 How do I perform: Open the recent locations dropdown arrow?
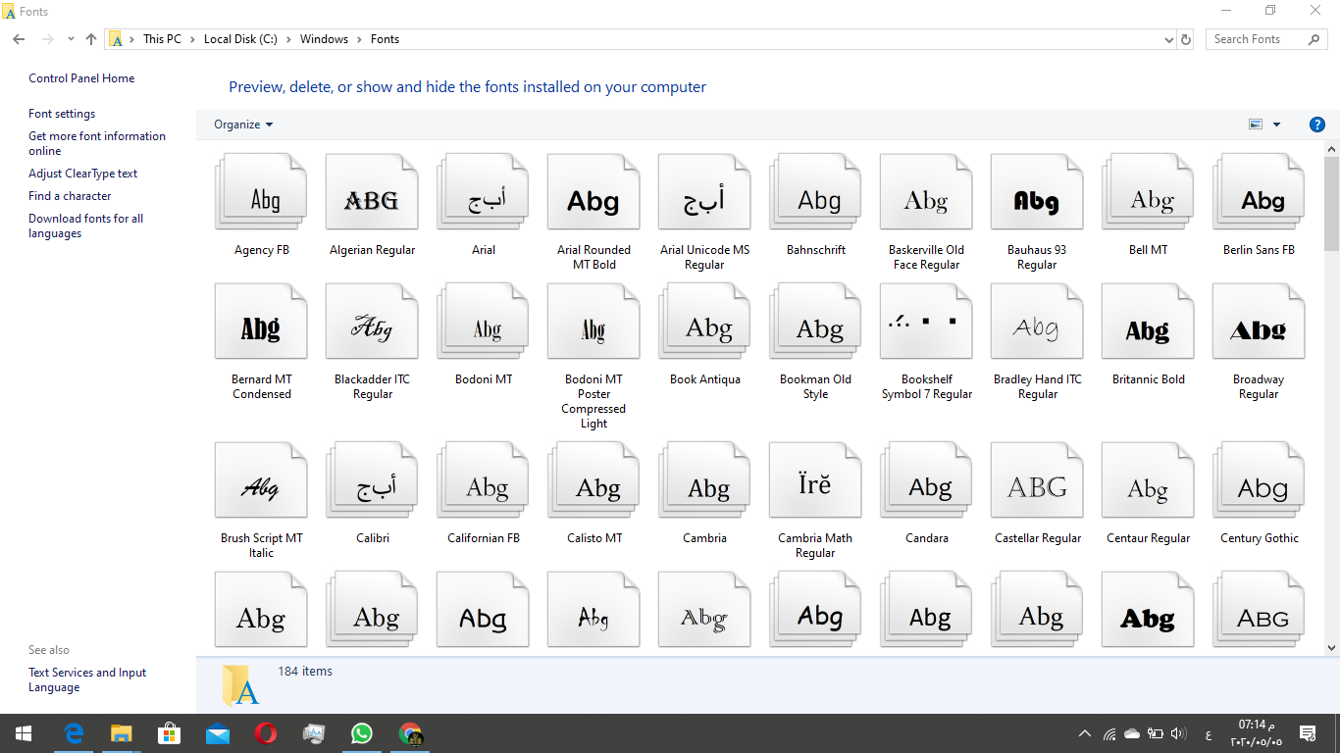[x=71, y=39]
